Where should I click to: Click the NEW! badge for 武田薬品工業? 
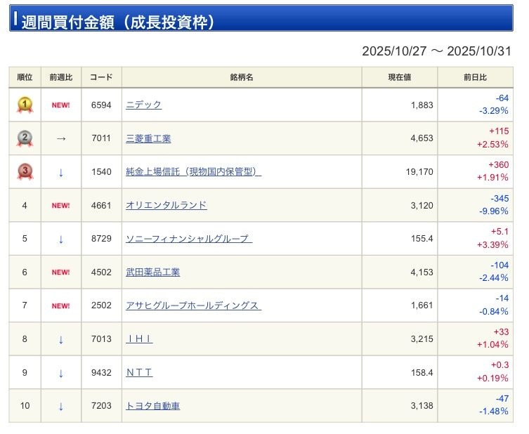(x=61, y=272)
